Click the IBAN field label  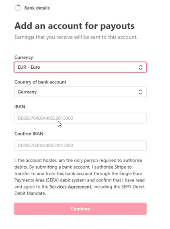(x=20, y=106)
